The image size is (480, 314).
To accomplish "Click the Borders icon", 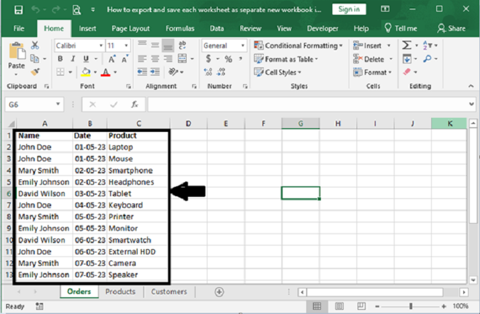I will (x=60, y=72).
